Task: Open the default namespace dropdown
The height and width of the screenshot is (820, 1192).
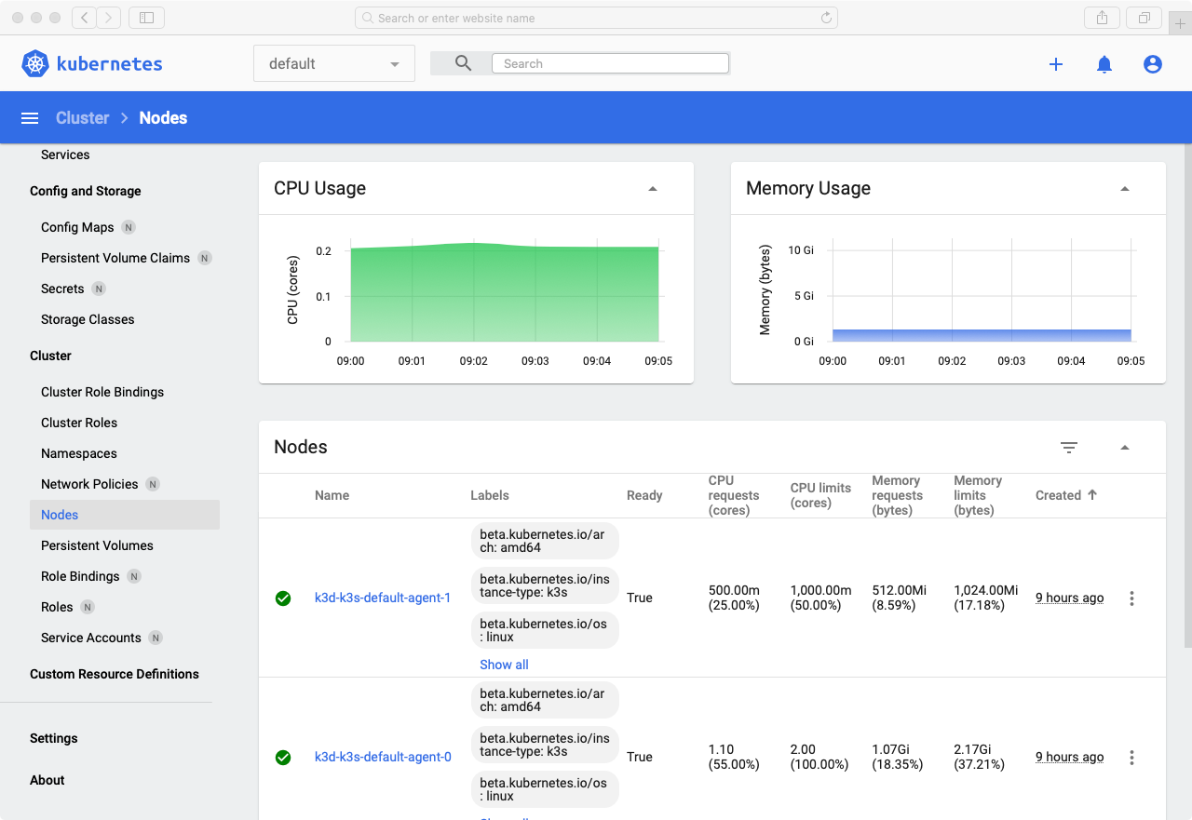Action: pyautogui.click(x=334, y=64)
